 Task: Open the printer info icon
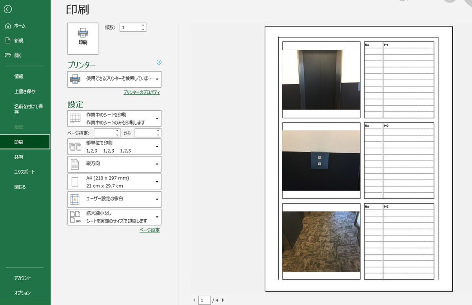(159, 62)
